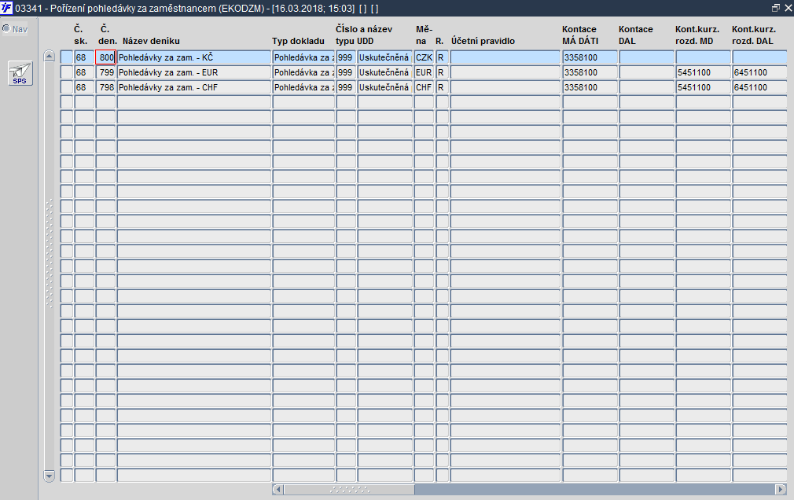Image resolution: width=794 pixels, height=500 pixels.
Task: Click journal number field 798
Action: click(x=106, y=87)
